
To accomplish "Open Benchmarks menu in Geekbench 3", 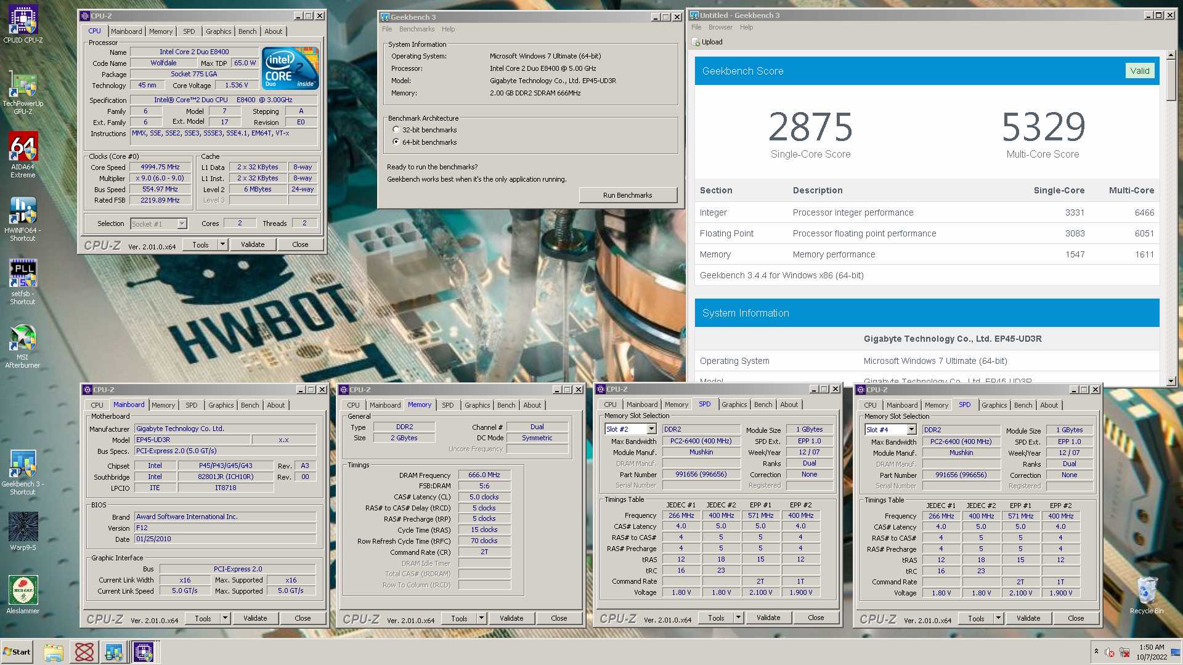I will click(417, 29).
